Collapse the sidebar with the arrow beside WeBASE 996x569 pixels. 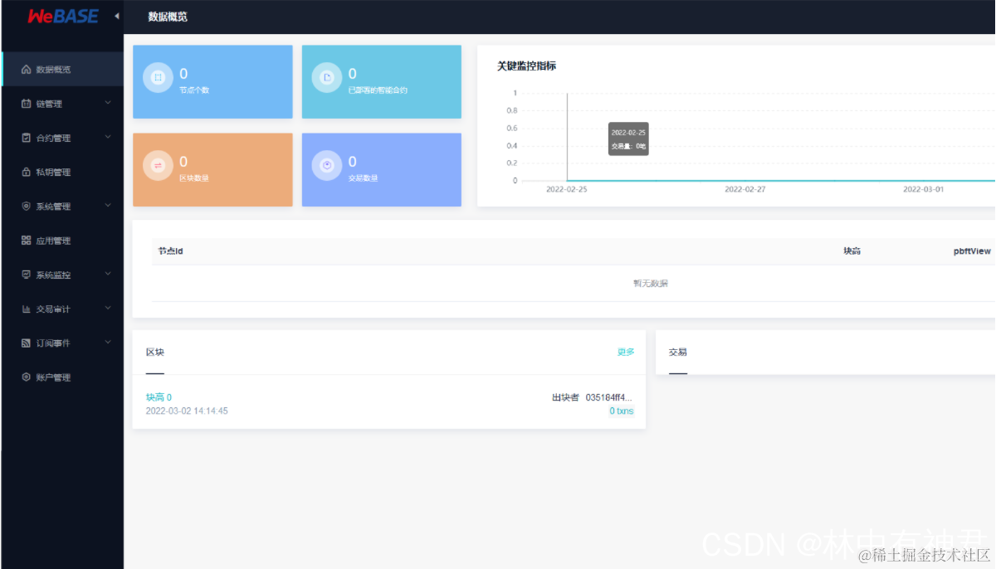tap(116, 16)
